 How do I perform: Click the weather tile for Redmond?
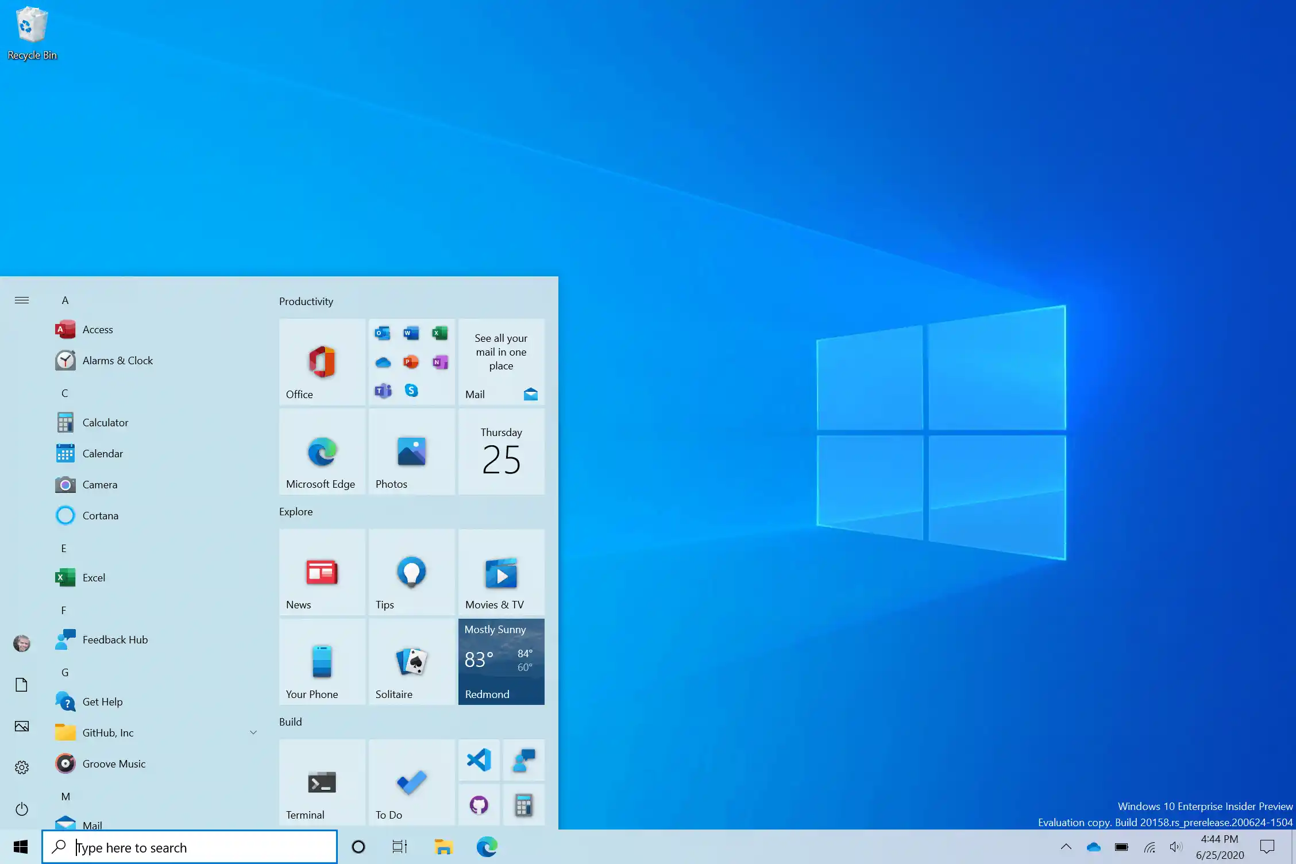click(x=500, y=661)
